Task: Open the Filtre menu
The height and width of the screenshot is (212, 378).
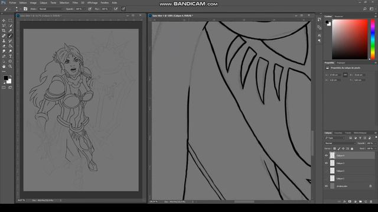Action: [75, 2]
